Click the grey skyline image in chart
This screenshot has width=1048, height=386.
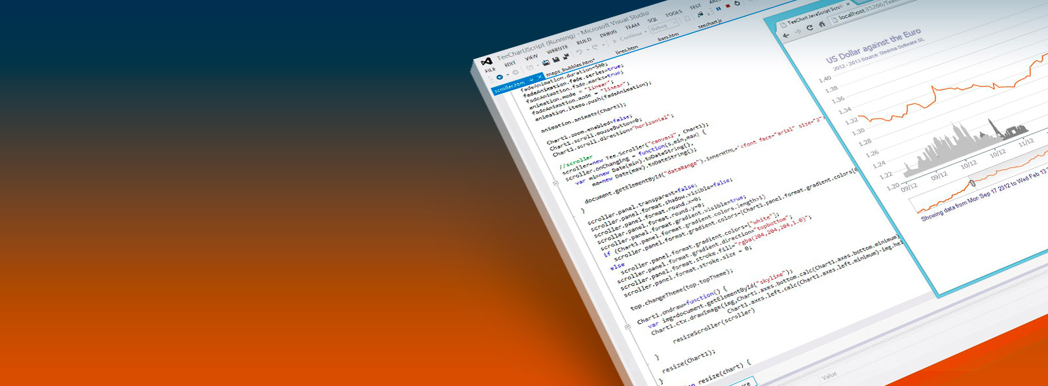(965, 149)
